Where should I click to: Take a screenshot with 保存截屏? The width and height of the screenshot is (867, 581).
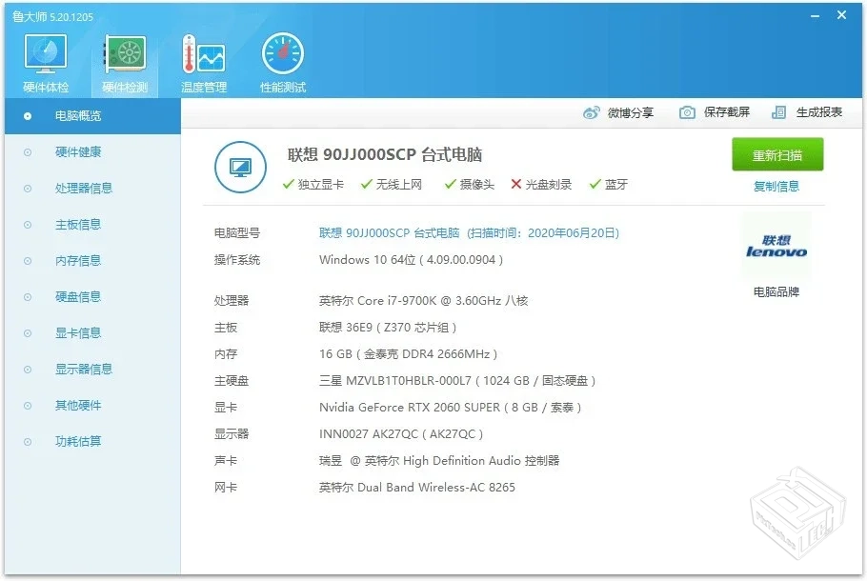(713, 111)
